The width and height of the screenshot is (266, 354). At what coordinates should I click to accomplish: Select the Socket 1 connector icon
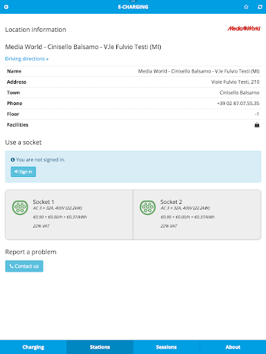point(20,207)
